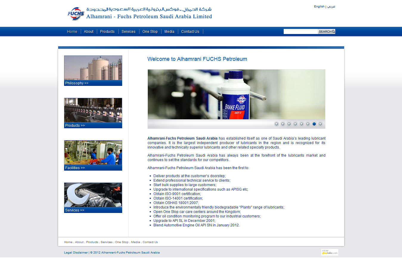This screenshot has height=258, width=402.
Task: Open the Media menu item
Action: pos(169,32)
